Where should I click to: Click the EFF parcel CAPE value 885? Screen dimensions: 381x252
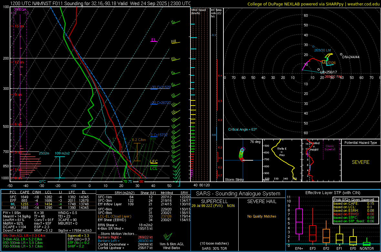(24, 201)
